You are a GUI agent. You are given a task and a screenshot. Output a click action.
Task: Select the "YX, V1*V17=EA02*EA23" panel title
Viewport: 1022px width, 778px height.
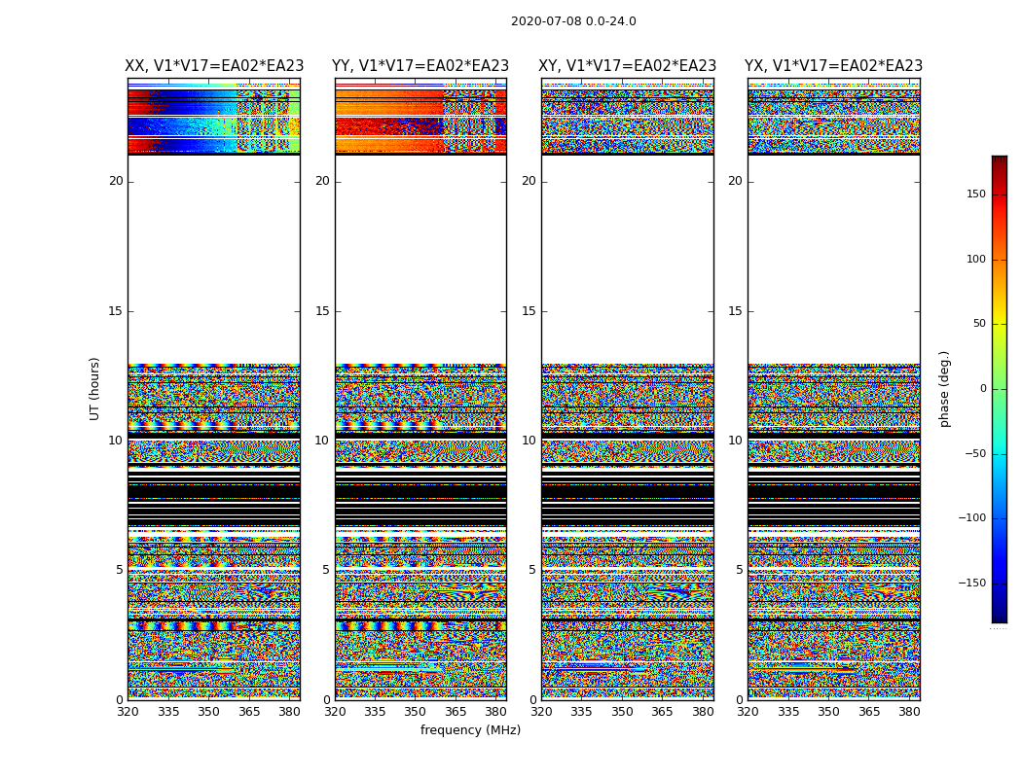coord(833,66)
